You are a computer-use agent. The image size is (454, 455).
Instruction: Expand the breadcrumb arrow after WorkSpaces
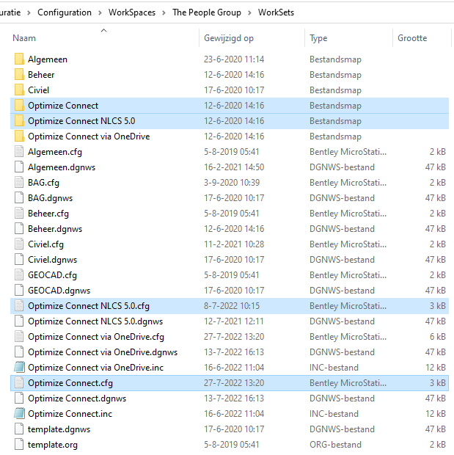164,12
